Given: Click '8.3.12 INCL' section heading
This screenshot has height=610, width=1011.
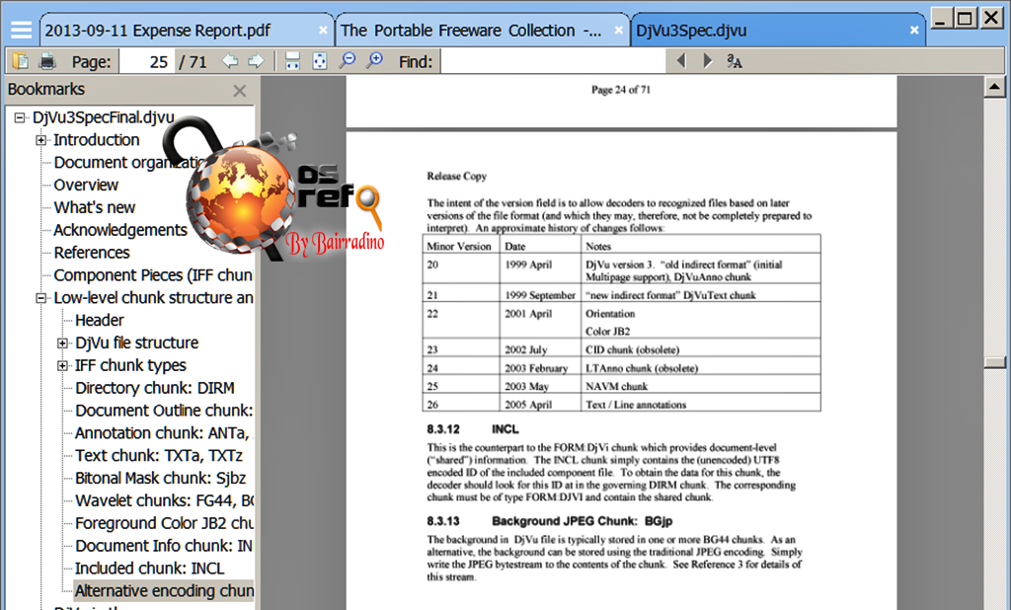Looking at the screenshot, I should [x=473, y=429].
